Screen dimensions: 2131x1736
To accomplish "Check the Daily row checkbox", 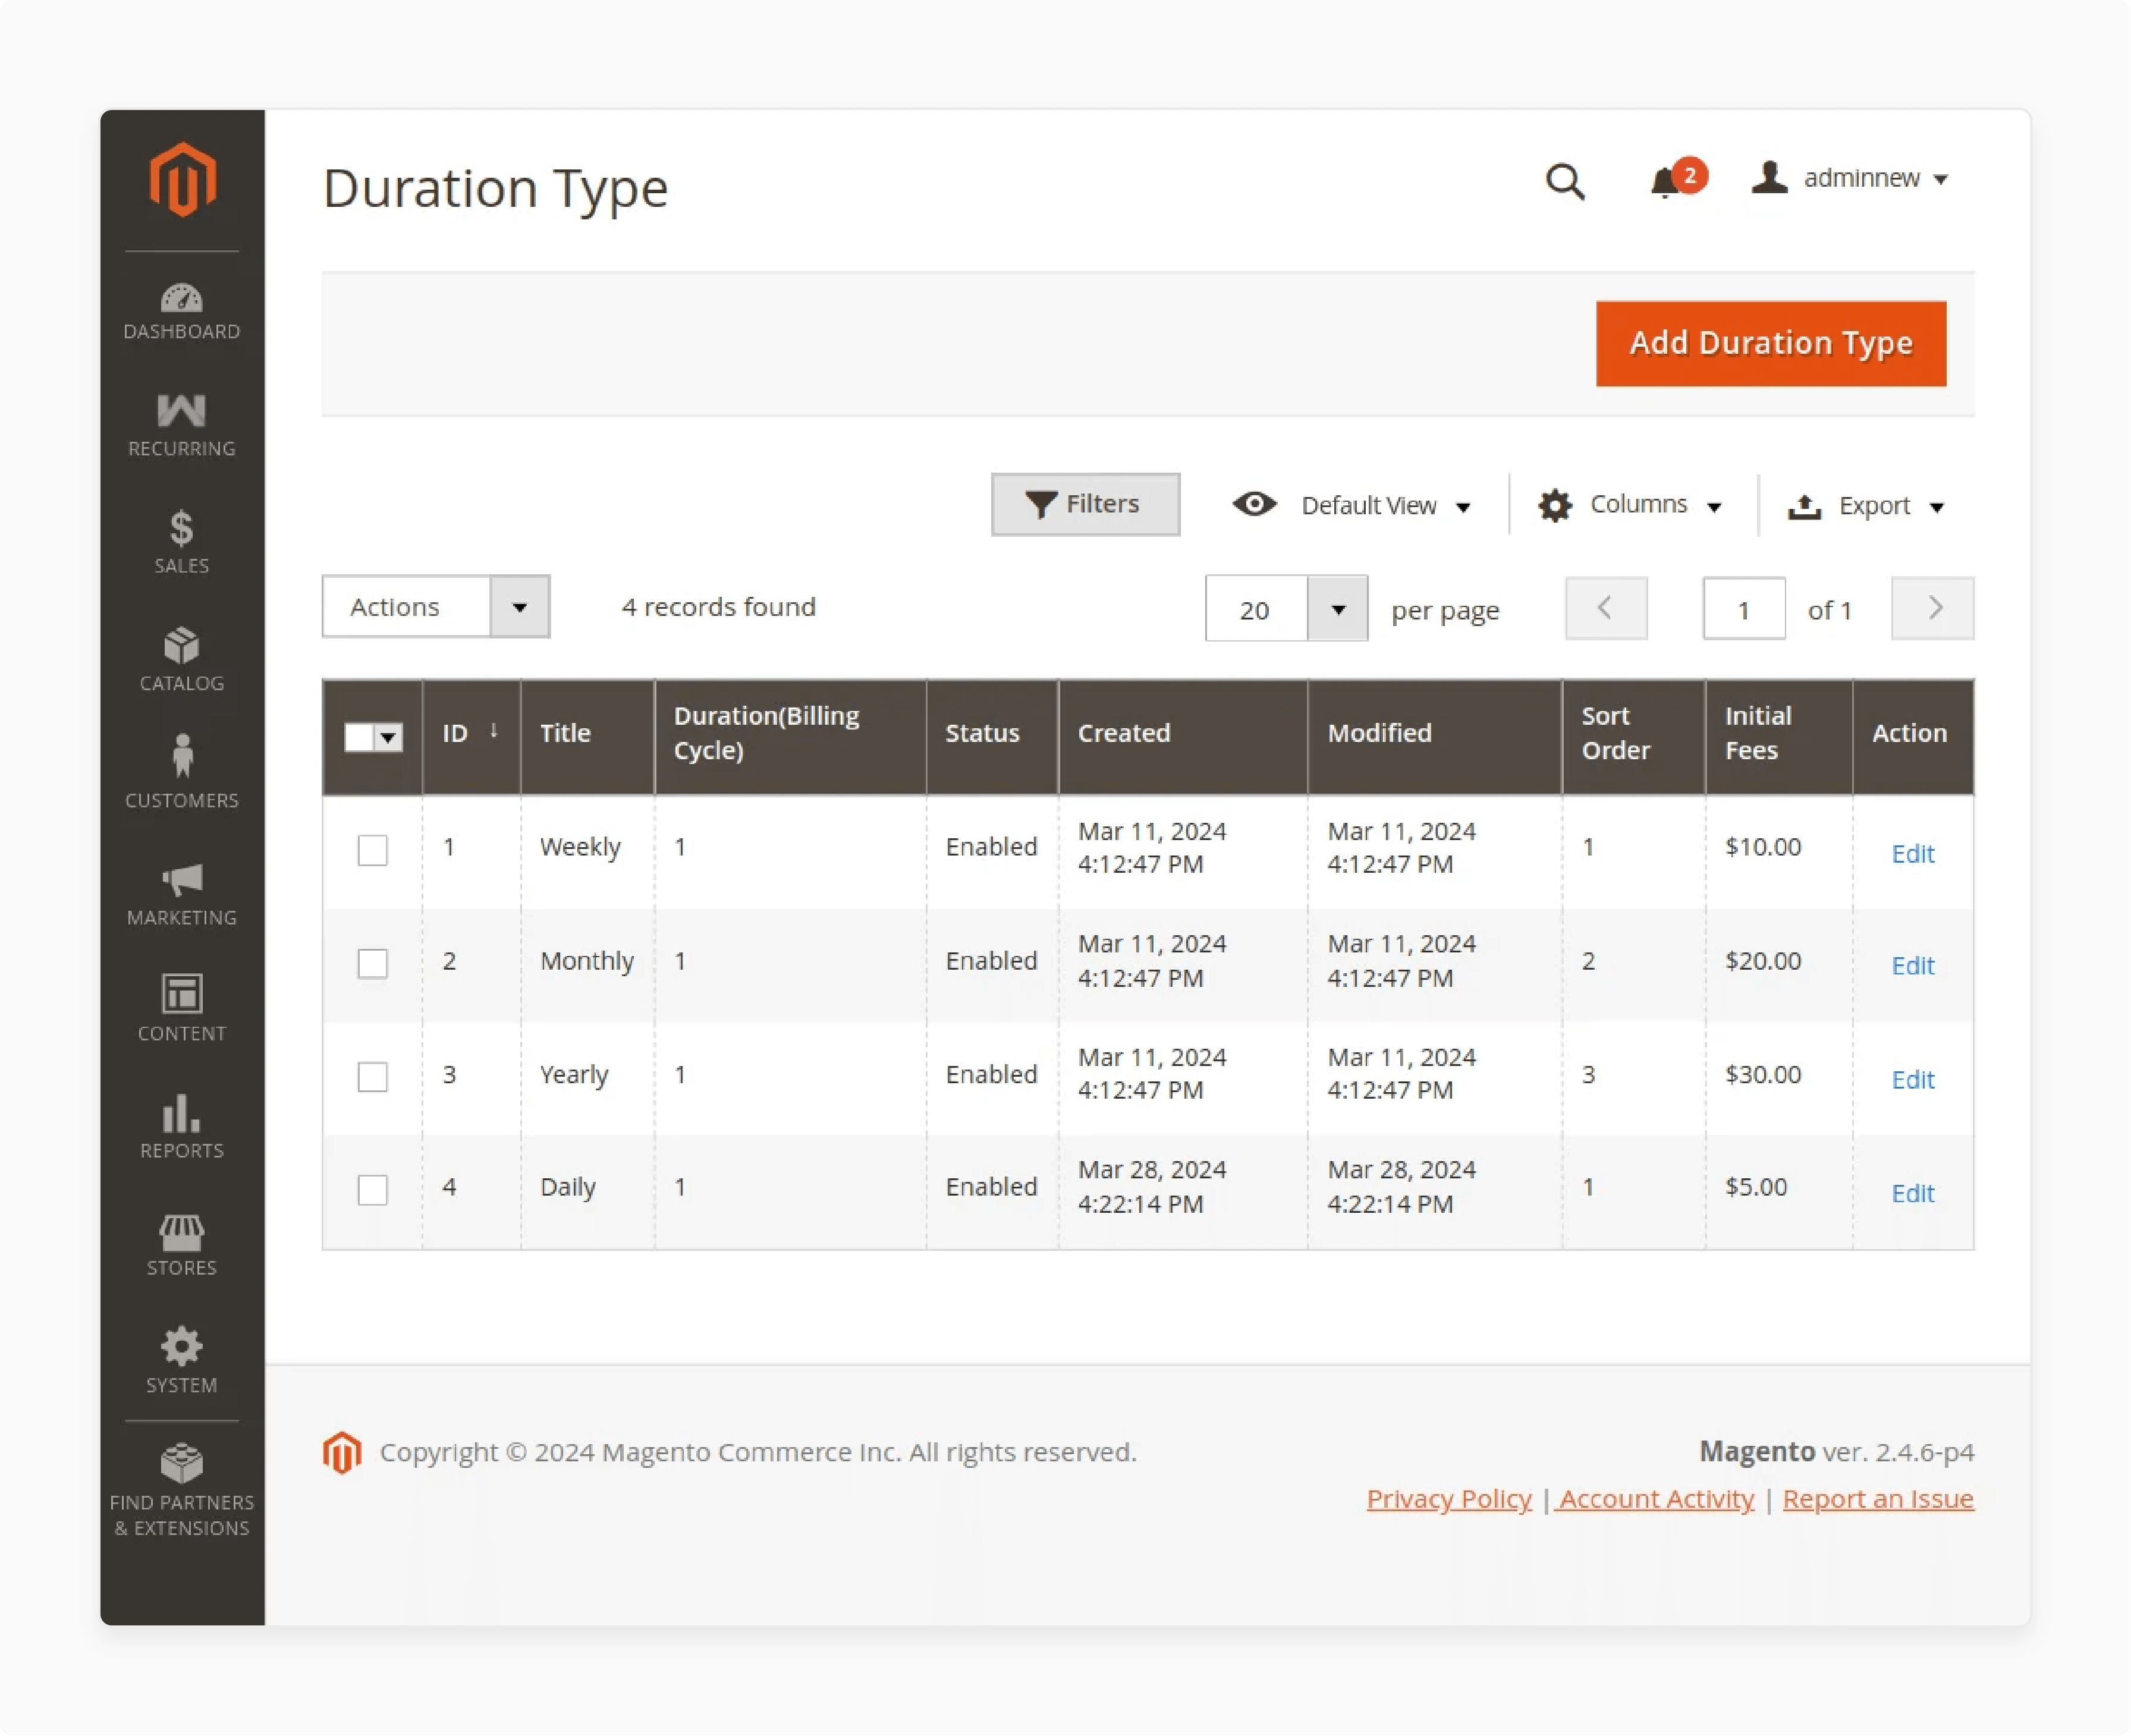I will click(373, 1190).
